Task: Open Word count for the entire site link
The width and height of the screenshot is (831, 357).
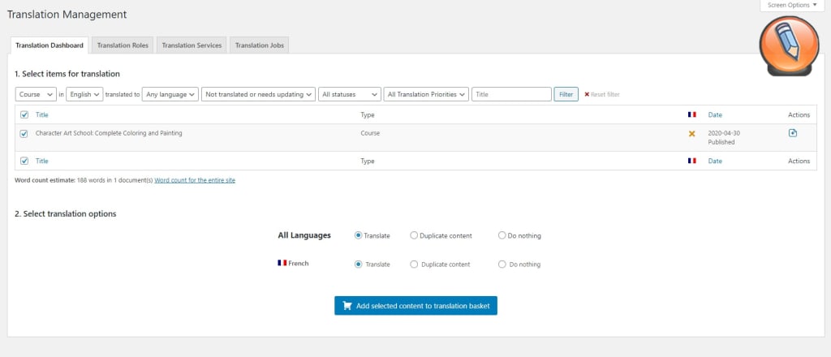Action: pyautogui.click(x=195, y=180)
